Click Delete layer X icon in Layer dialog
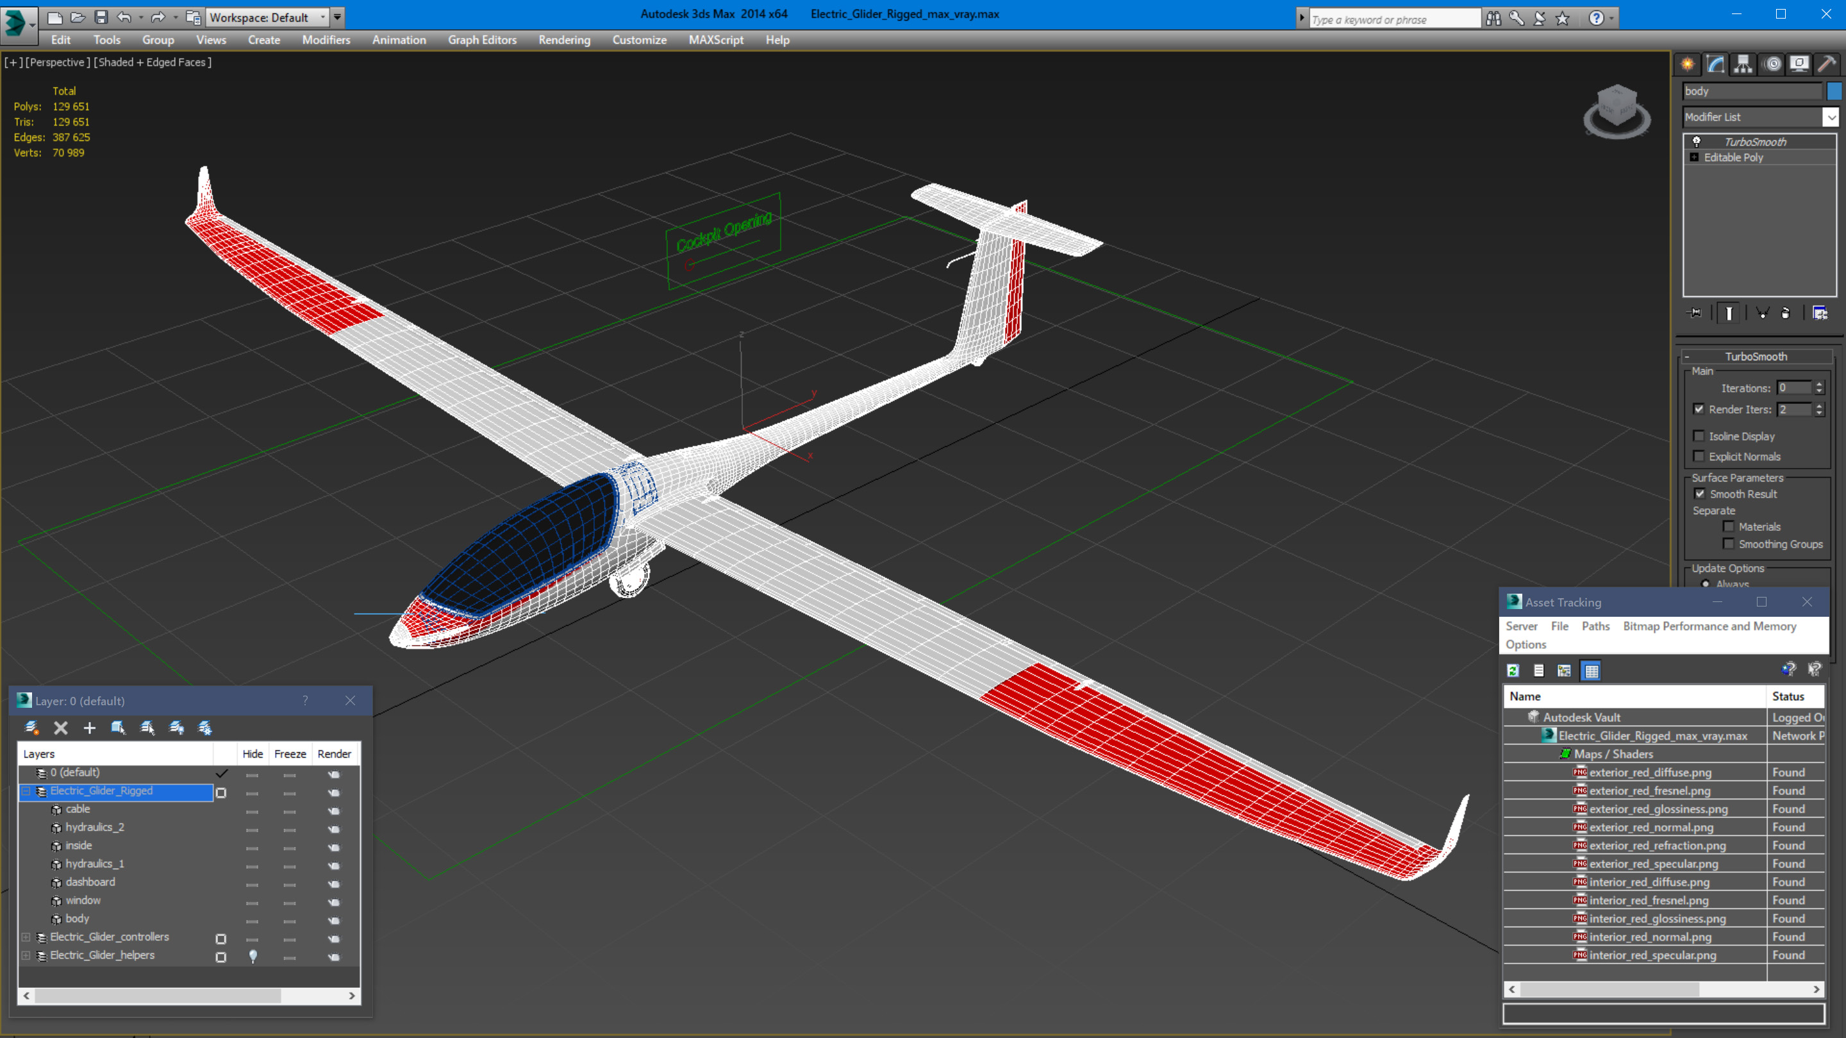This screenshot has height=1038, width=1846. click(x=61, y=728)
